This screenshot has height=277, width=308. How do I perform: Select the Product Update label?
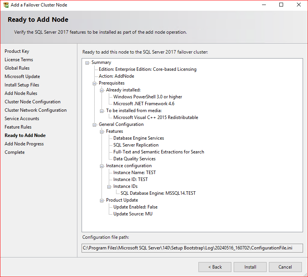point(122,200)
